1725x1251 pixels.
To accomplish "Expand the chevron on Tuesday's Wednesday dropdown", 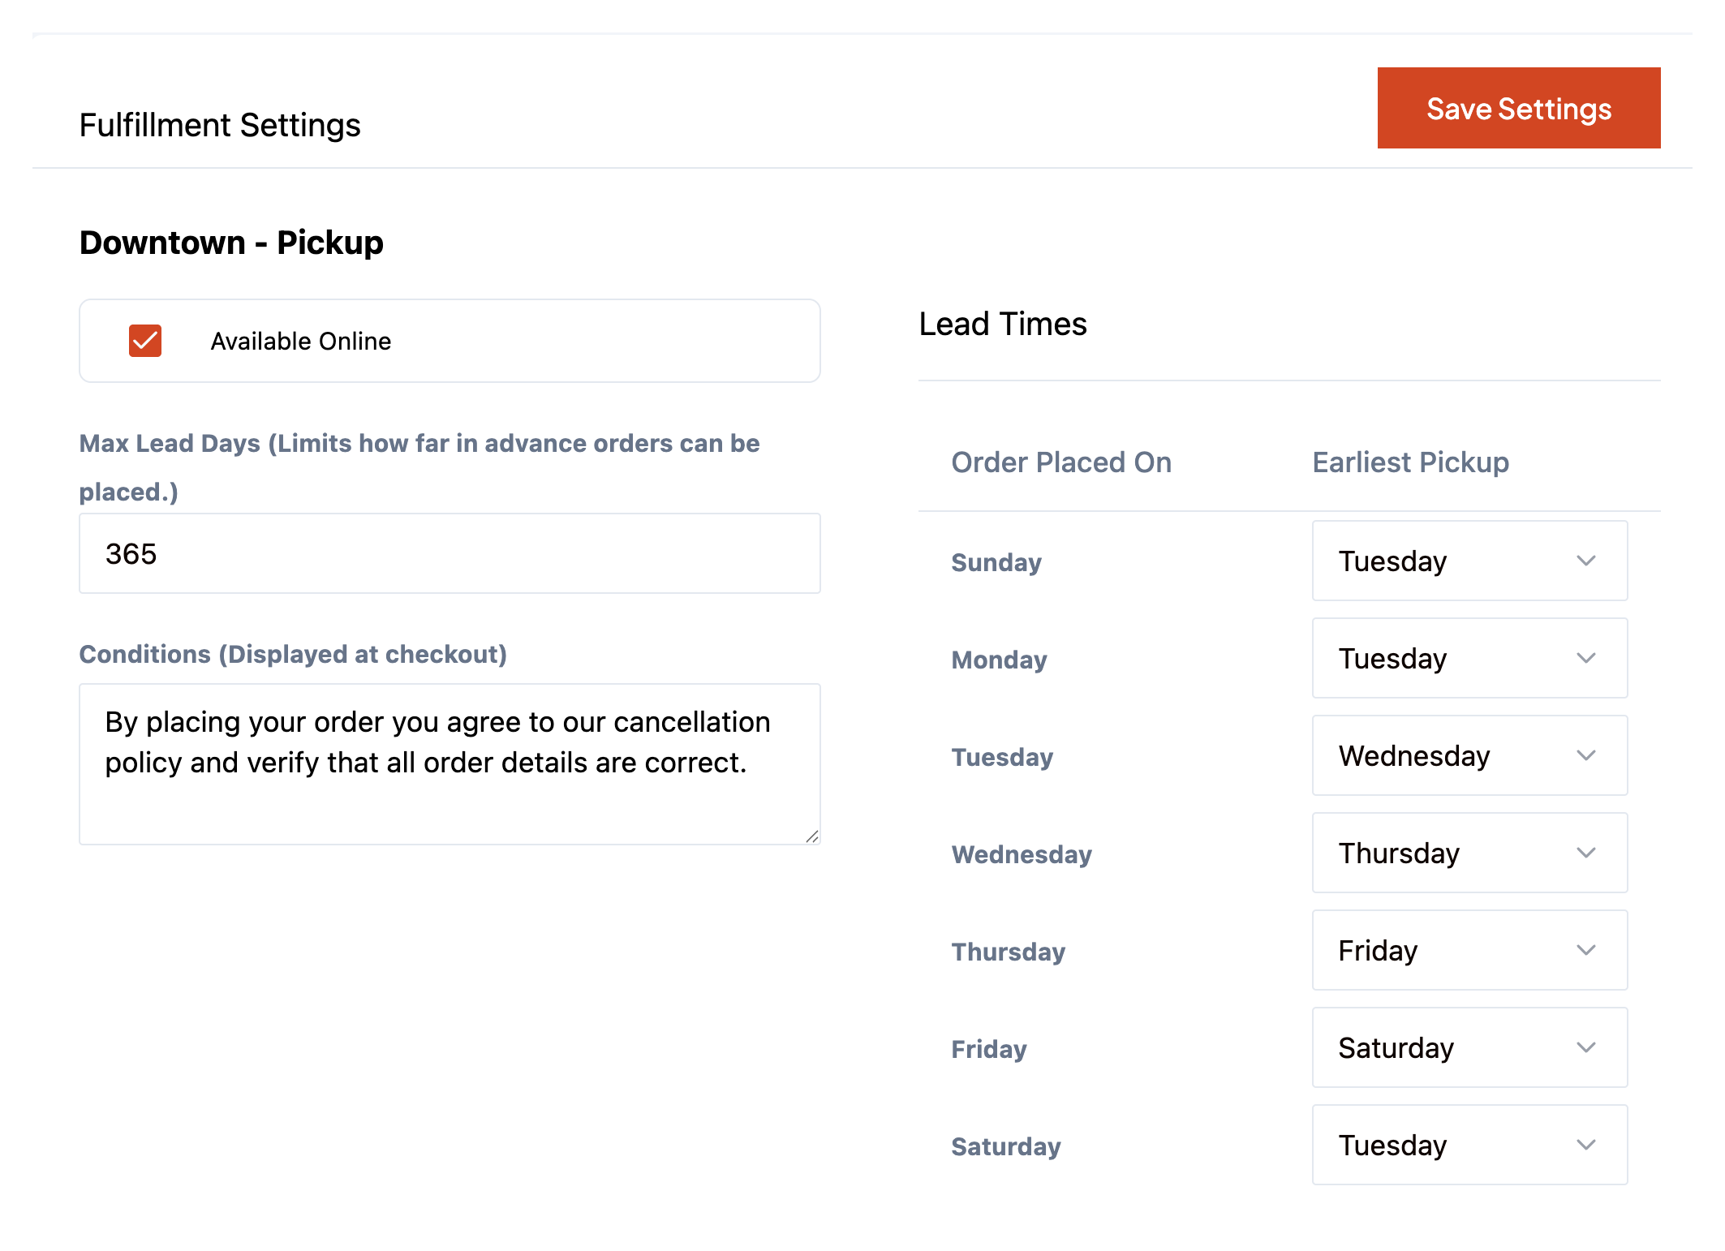I will 1587,755.
